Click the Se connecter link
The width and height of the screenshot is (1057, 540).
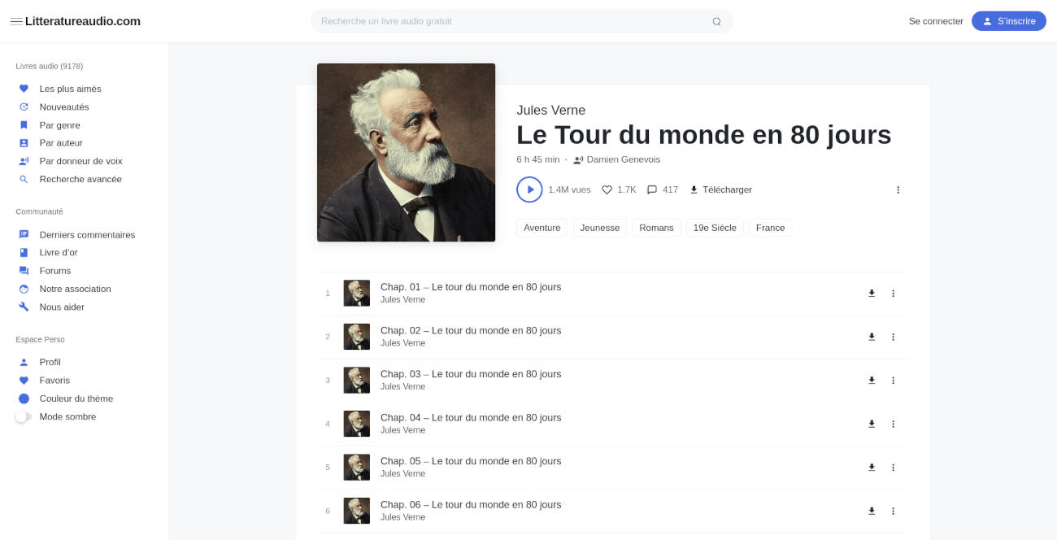point(936,21)
